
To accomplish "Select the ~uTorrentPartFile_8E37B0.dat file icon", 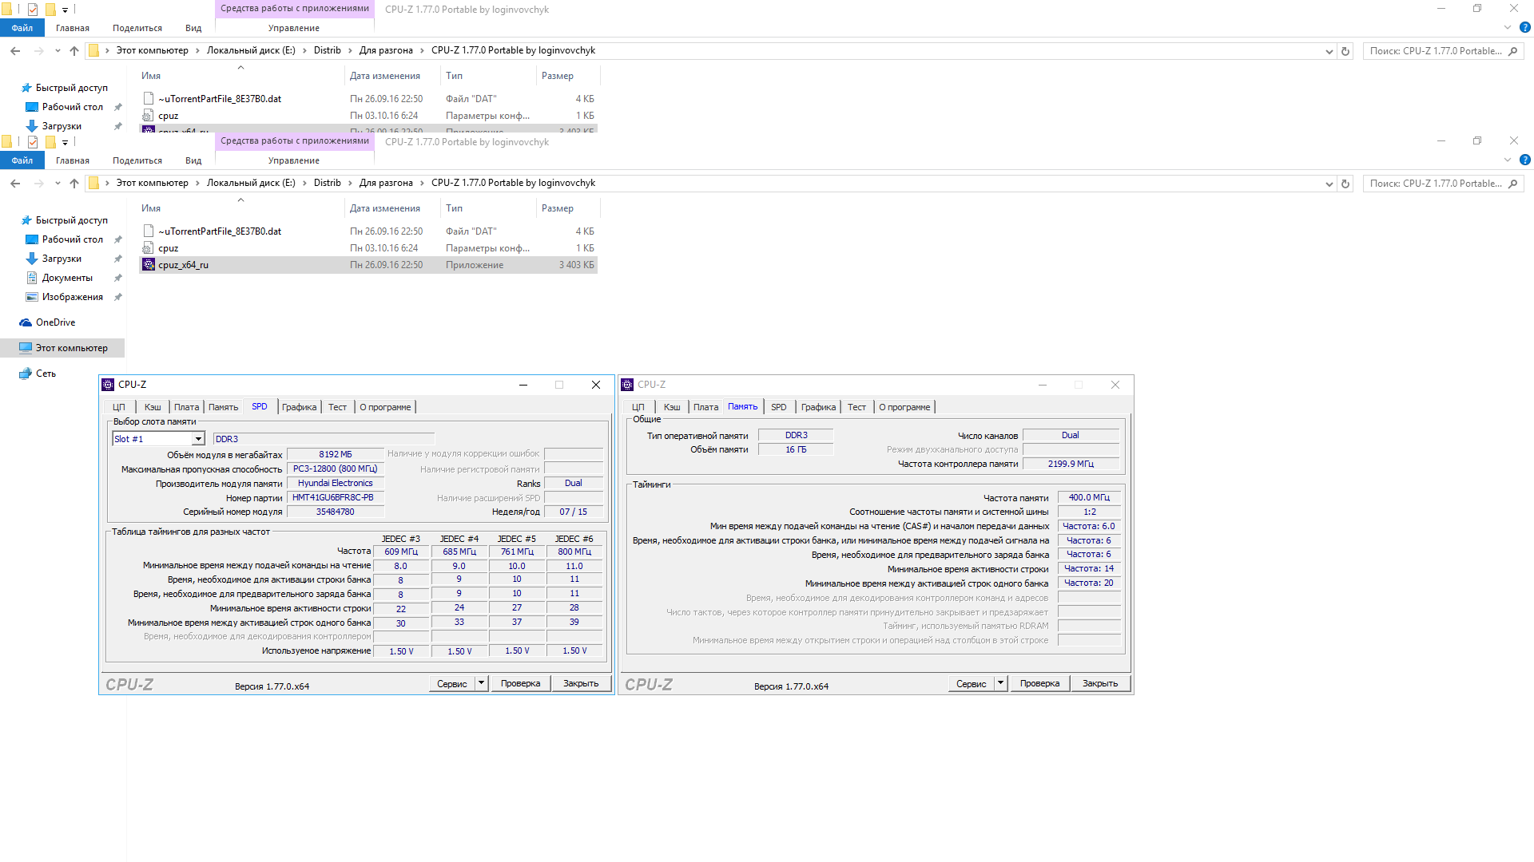I will [x=148, y=231].
